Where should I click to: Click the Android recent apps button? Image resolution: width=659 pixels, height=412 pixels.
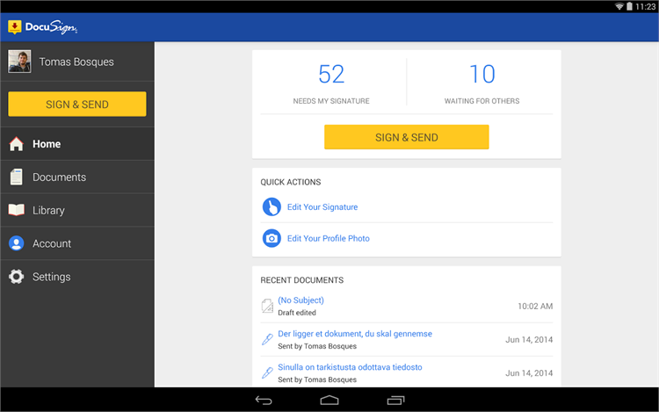(395, 401)
